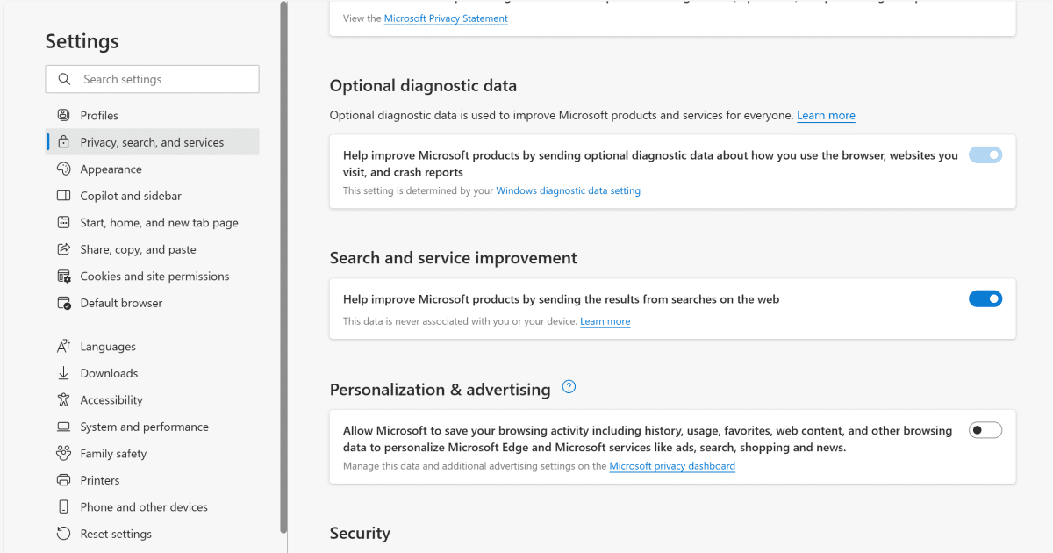Click the Cookies and site permissions icon
The height and width of the screenshot is (553, 1053).
click(x=63, y=276)
